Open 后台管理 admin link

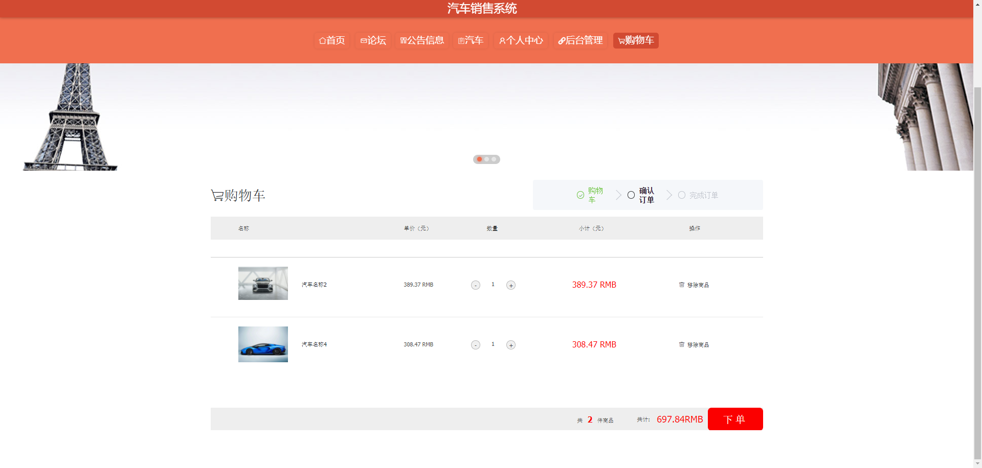click(580, 40)
